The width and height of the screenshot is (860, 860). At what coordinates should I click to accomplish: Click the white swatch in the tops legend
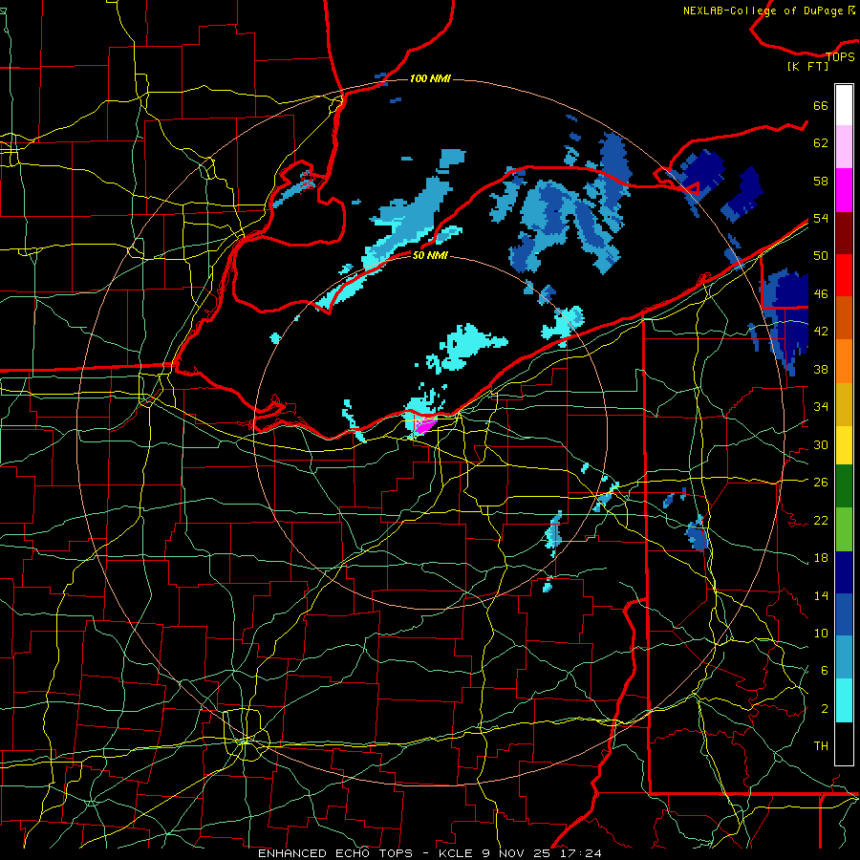[844, 105]
